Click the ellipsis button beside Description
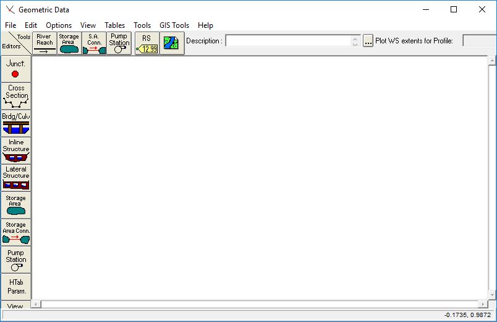Viewport: 497px width, 322px height. [368, 41]
